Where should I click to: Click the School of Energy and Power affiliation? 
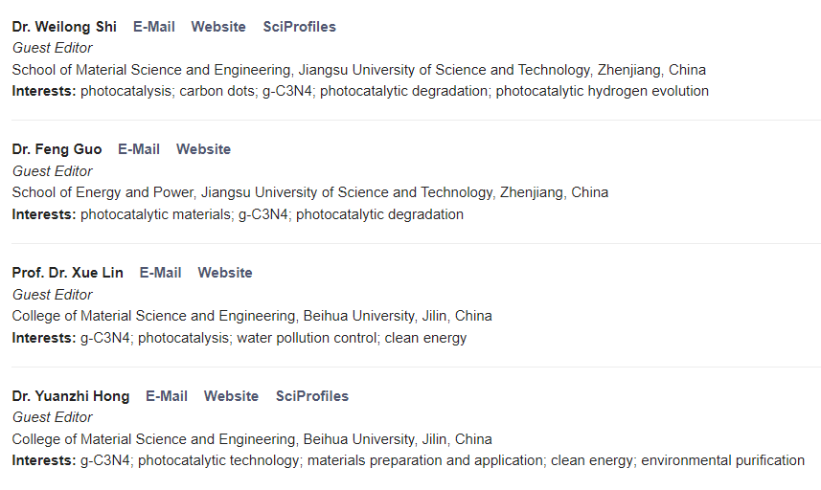click(x=309, y=192)
